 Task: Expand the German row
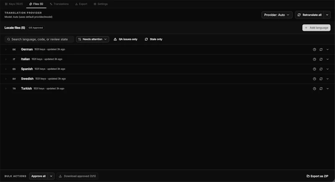pos(6,49)
